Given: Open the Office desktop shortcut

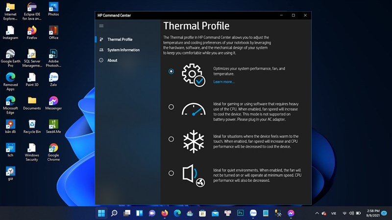Looking at the screenshot, I should [x=53, y=33].
